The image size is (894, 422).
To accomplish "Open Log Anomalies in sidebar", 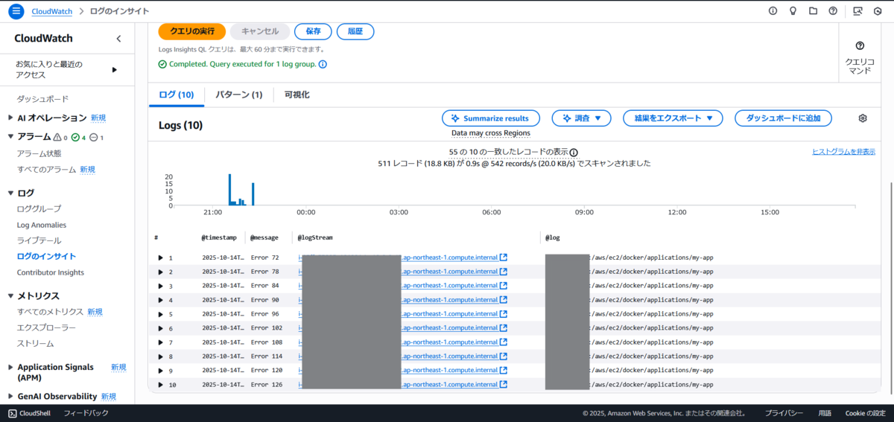I will click(42, 225).
